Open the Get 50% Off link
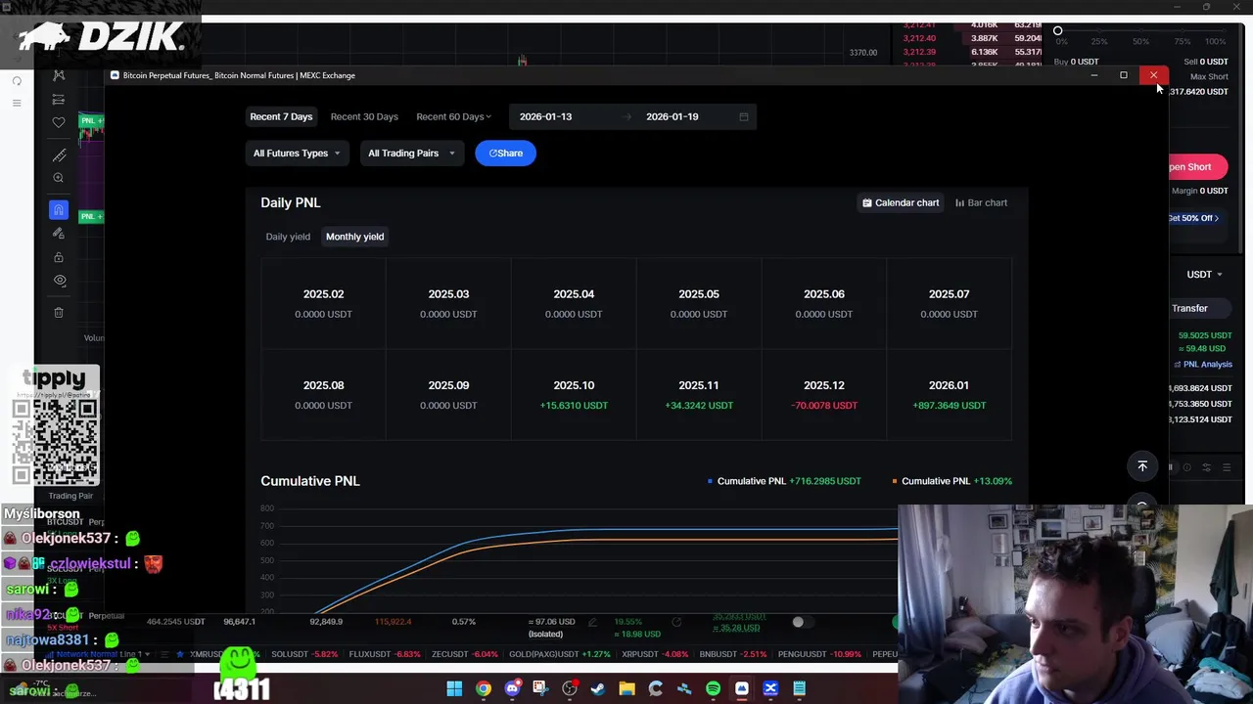The height and width of the screenshot is (704, 1253). pyautogui.click(x=1193, y=218)
